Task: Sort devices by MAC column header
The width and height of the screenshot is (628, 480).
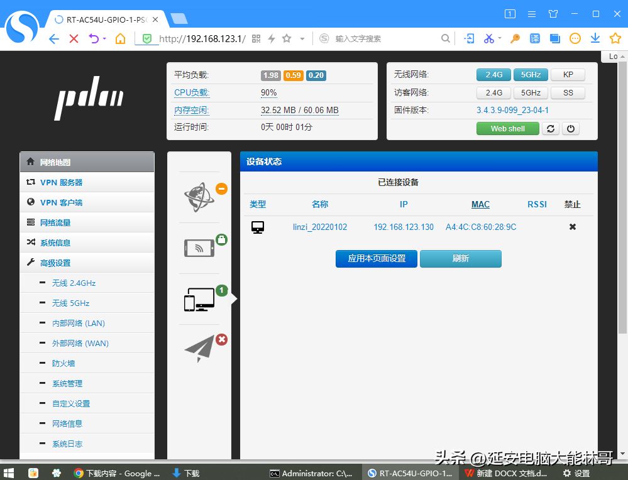Action: point(480,204)
